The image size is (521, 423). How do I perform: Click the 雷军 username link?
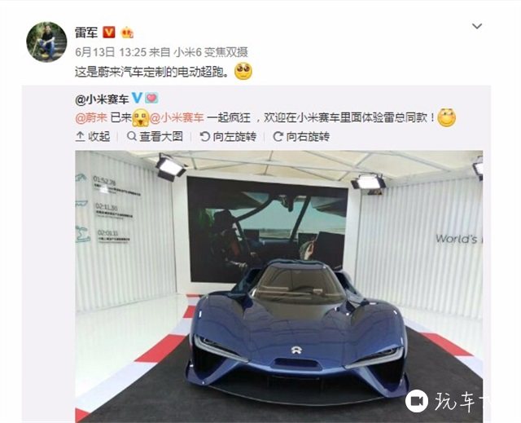click(x=86, y=33)
